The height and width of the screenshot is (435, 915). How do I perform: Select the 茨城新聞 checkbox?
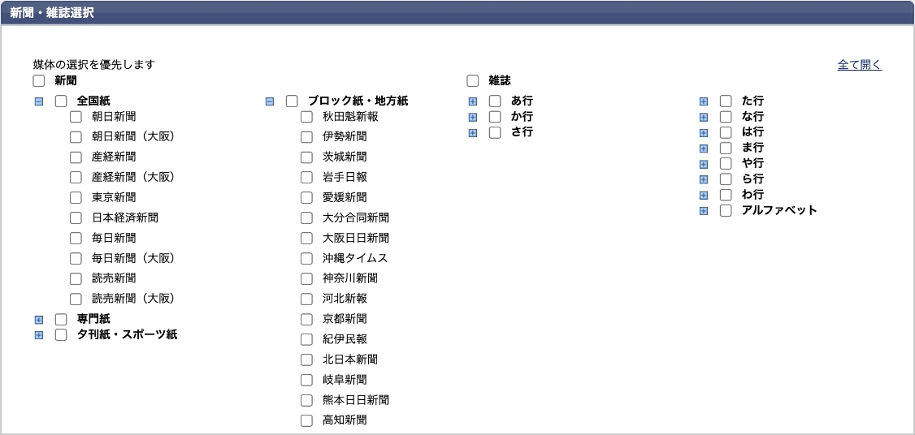[306, 157]
